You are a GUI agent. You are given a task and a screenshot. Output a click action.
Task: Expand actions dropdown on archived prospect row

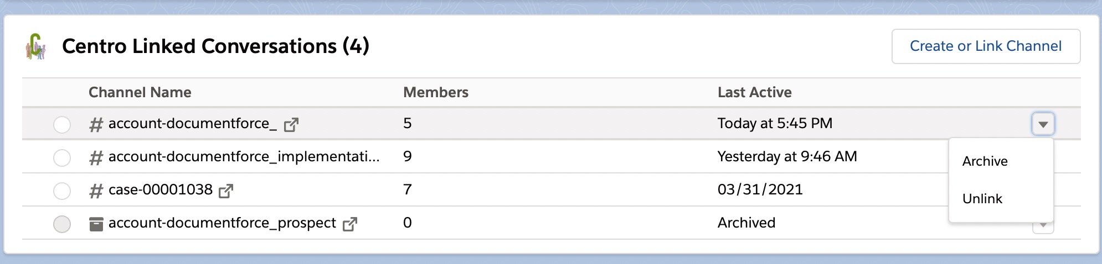(1043, 226)
